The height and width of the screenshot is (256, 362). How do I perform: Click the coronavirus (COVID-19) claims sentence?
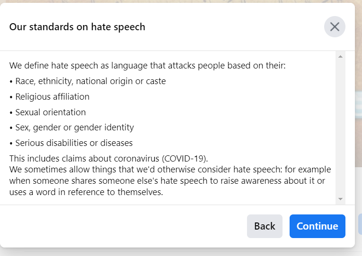coord(108,158)
